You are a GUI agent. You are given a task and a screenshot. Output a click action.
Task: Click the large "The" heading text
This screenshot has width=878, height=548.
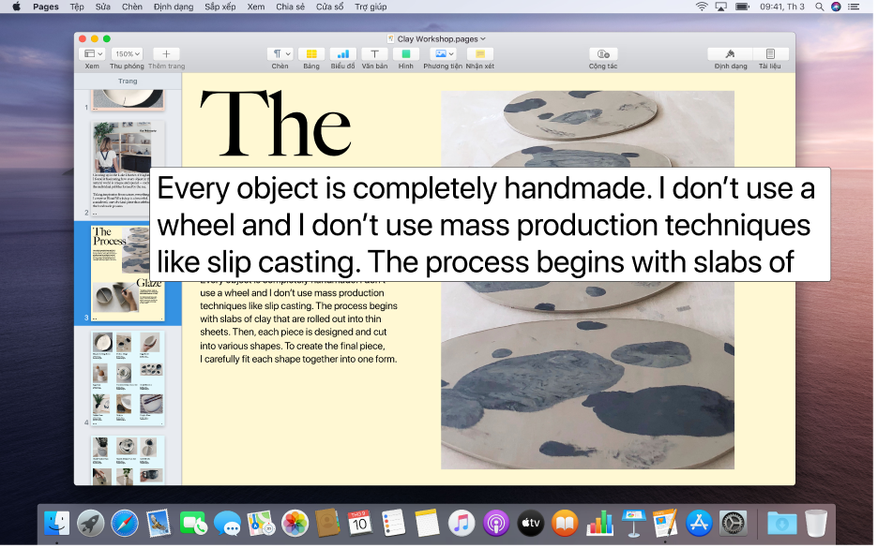(x=277, y=125)
